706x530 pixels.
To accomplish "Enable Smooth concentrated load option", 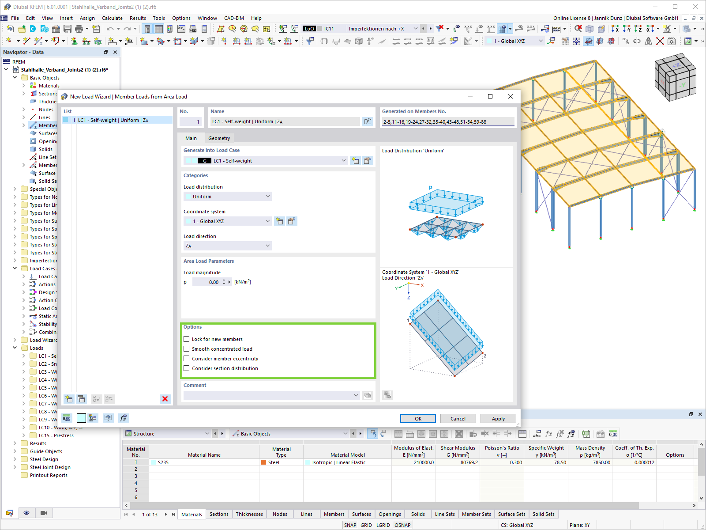I will (x=187, y=349).
